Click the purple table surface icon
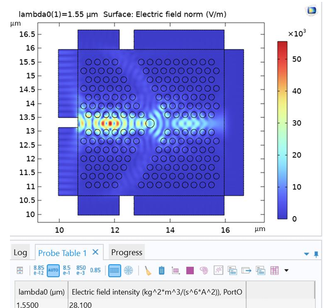Viewport: 326px width, 308px height. [x=190, y=271]
